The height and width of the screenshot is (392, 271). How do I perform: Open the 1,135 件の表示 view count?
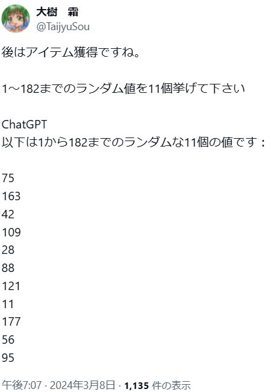pyautogui.click(x=157, y=385)
